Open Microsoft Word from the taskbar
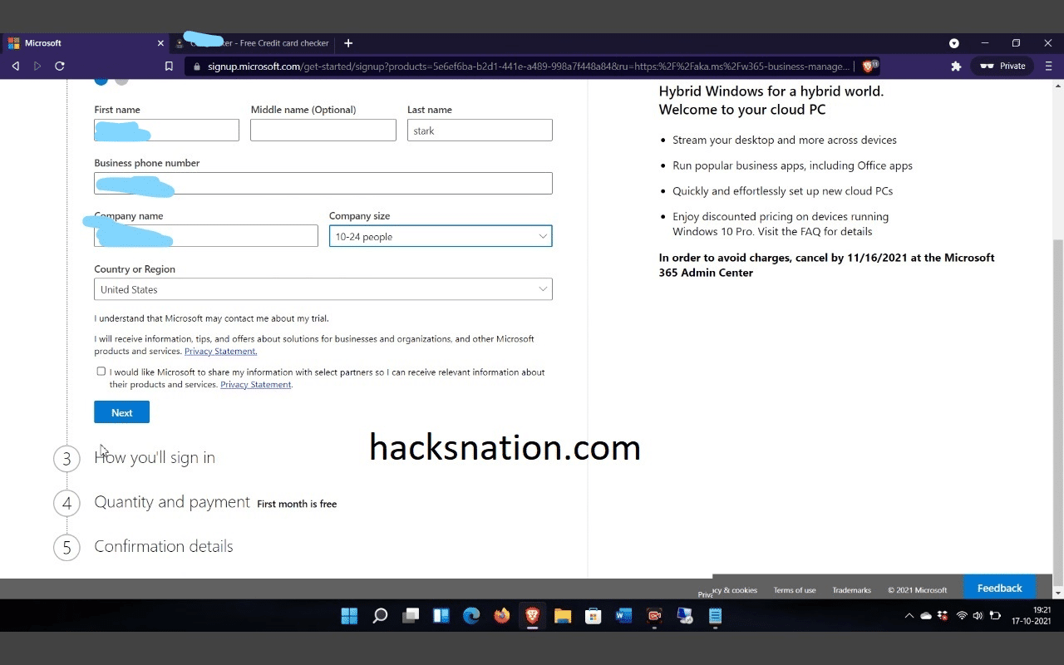Image resolution: width=1064 pixels, height=665 pixels. pyautogui.click(x=623, y=616)
